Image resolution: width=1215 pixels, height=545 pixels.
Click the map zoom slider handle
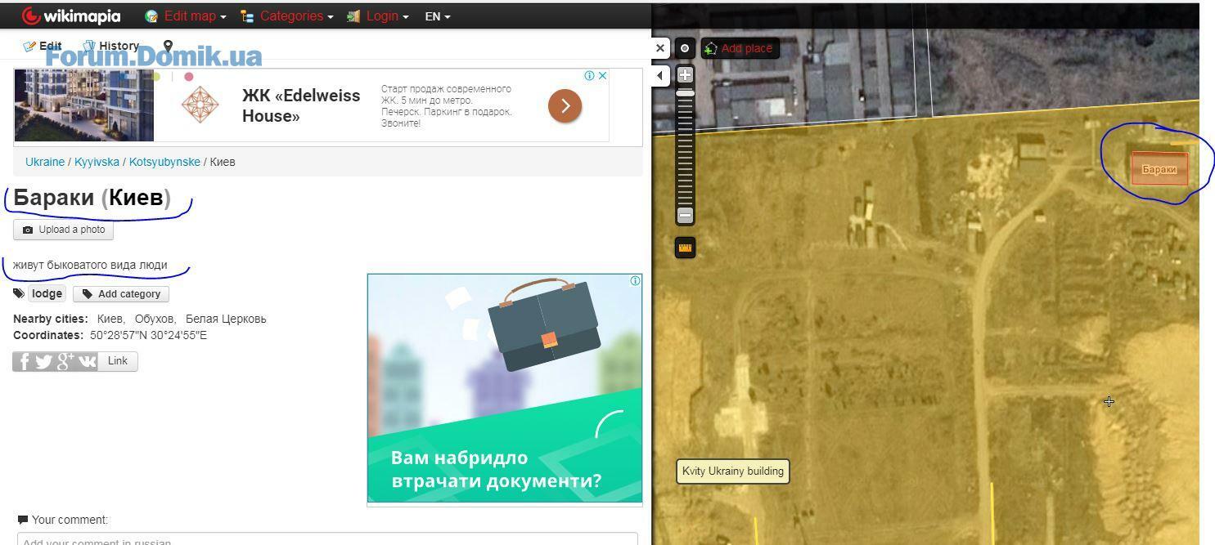[686, 93]
